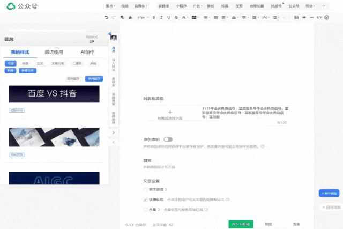
Task: Insert a blockquote using the quote icon
Action: [304, 17]
